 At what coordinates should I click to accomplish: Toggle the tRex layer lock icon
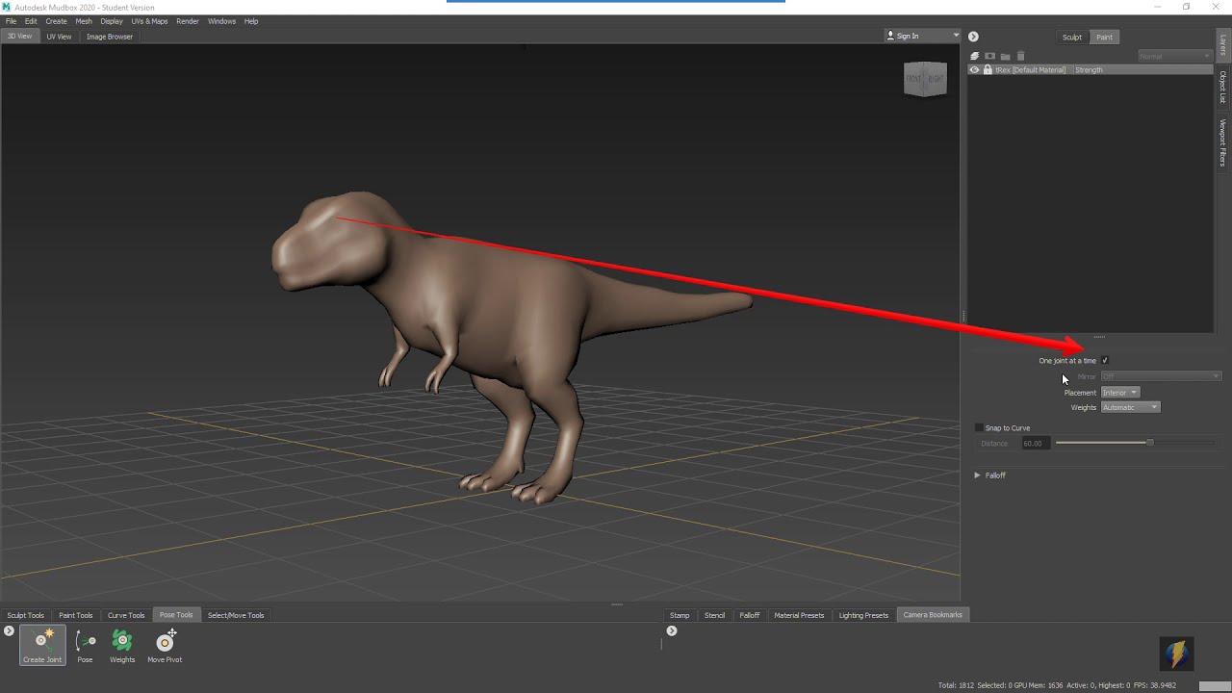(988, 70)
